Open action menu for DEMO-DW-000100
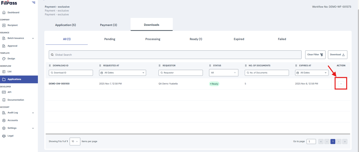The width and height of the screenshot is (359, 152). coord(341,84)
